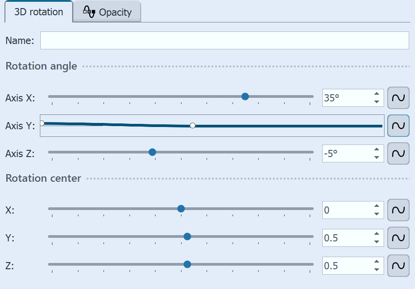The image size is (415, 289).
Task: Click the -5° value field for Axis Z
Action: pyautogui.click(x=345, y=153)
